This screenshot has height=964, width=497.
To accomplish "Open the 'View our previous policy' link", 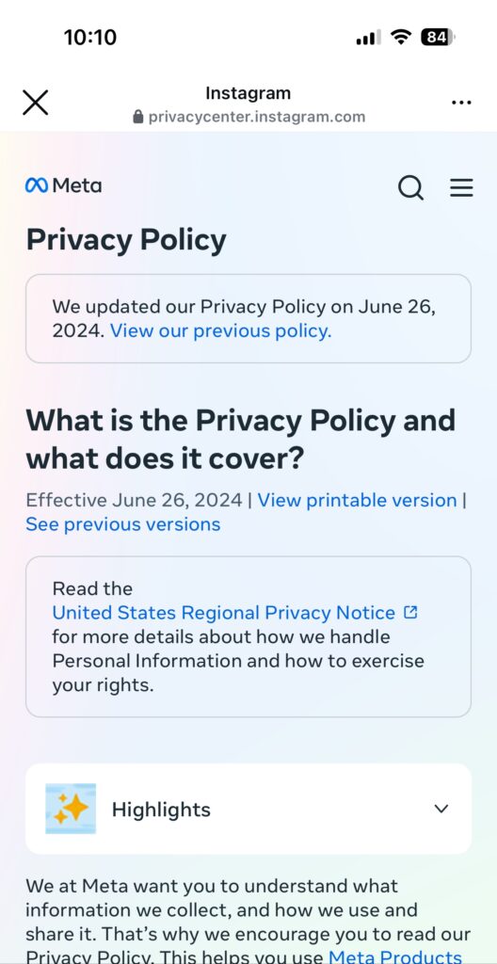I will coord(221,330).
